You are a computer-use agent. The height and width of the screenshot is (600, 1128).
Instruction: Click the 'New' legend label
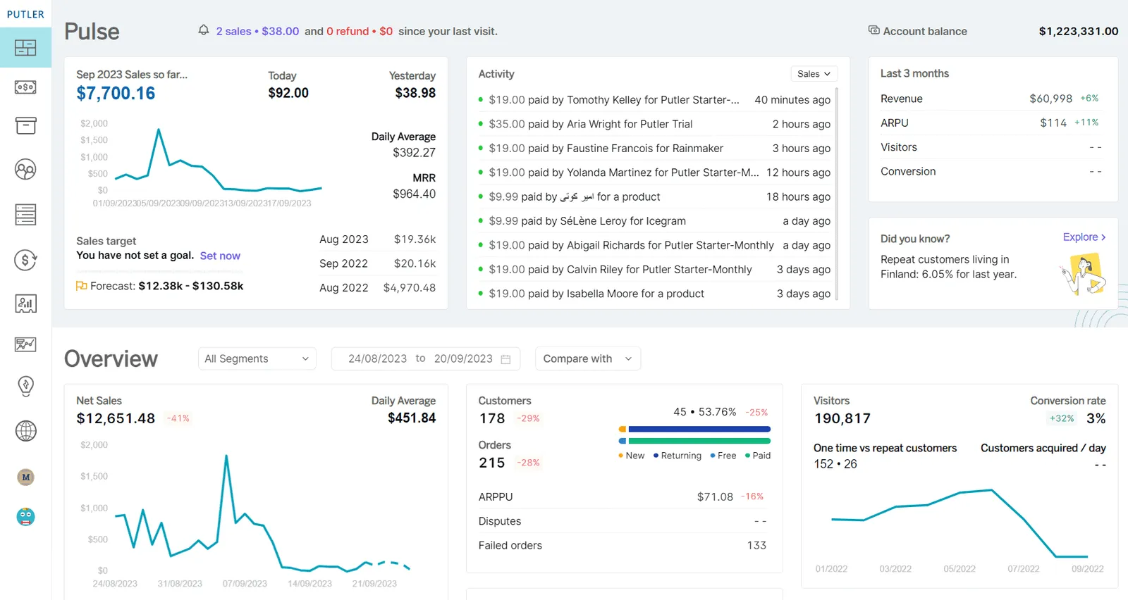634,456
